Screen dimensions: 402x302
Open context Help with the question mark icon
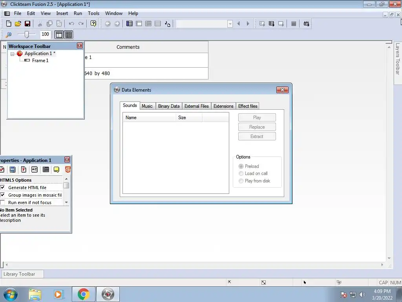[x=93, y=24]
